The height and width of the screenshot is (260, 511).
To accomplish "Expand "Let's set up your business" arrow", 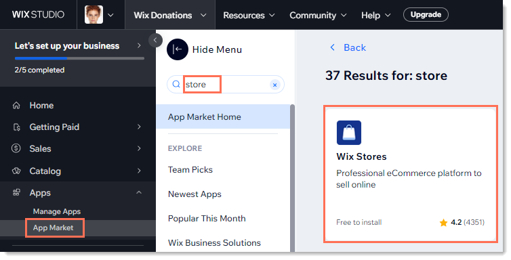I will pyautogui.click(x=139, y=45).
